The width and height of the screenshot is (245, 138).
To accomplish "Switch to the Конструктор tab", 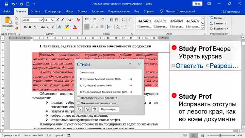I will tap(53, 11).
